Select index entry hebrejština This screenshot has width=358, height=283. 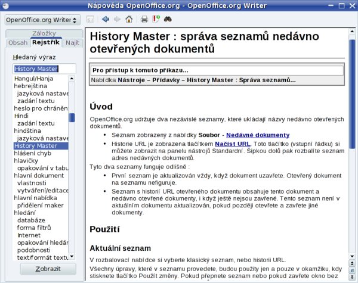tap(30, 86)
